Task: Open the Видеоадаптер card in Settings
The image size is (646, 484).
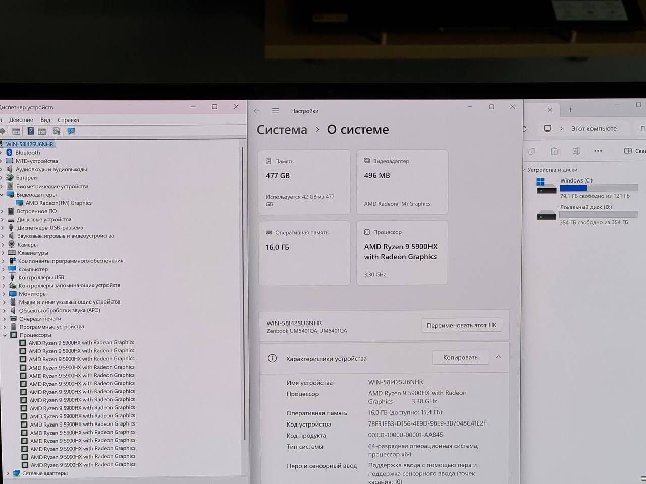Action: pos(402,182)
